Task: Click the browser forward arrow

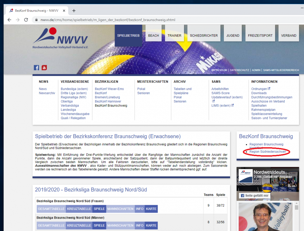Action: click(x=18, y=20)
